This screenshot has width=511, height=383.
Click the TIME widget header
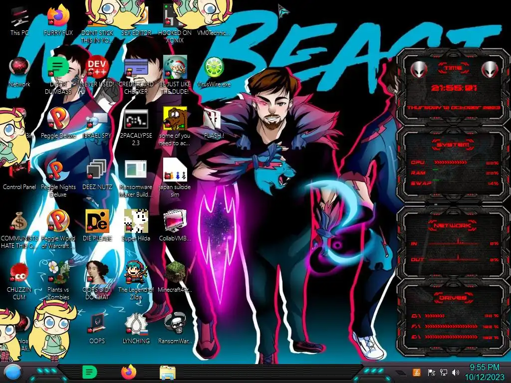pos(453,68)
